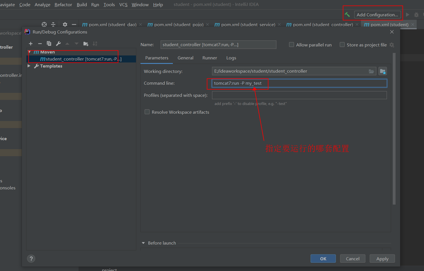Sort configurations alphabetically

pos(95,44)
